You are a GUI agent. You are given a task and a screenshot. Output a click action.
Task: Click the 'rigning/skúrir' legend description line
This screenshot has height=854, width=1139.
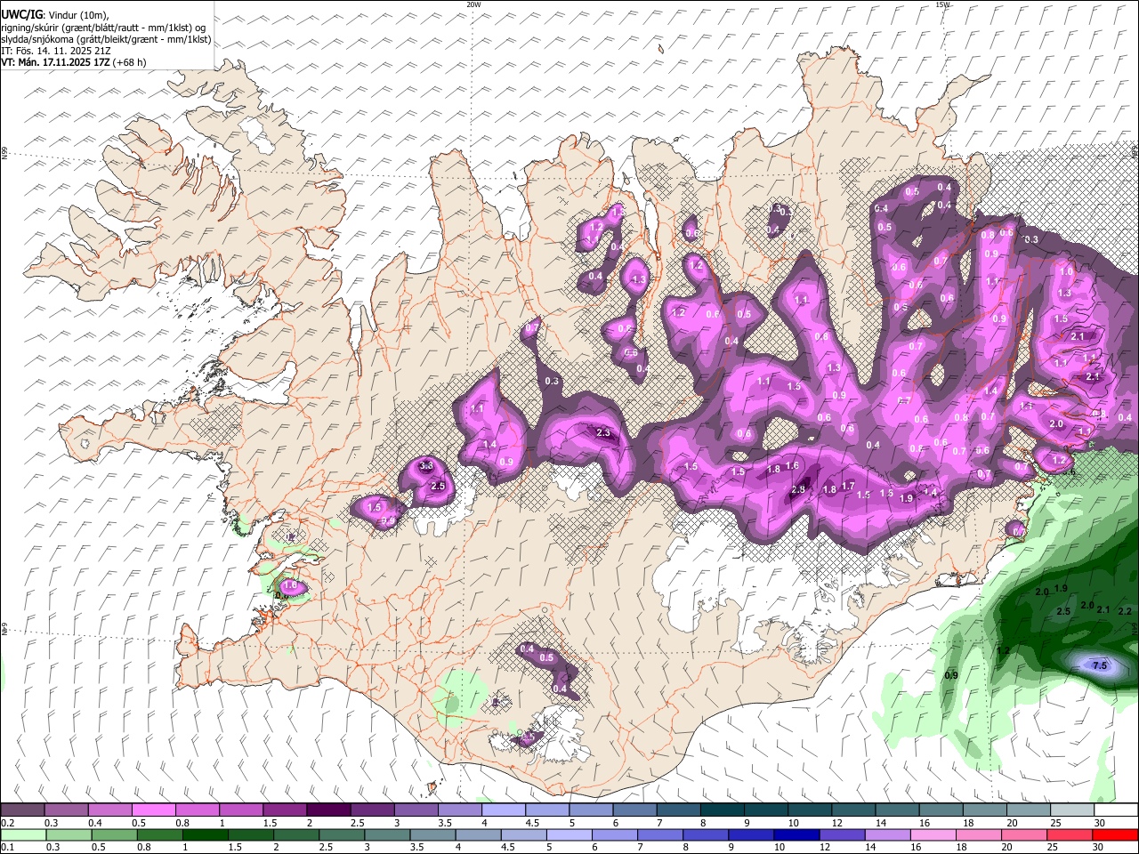[103, 28]
